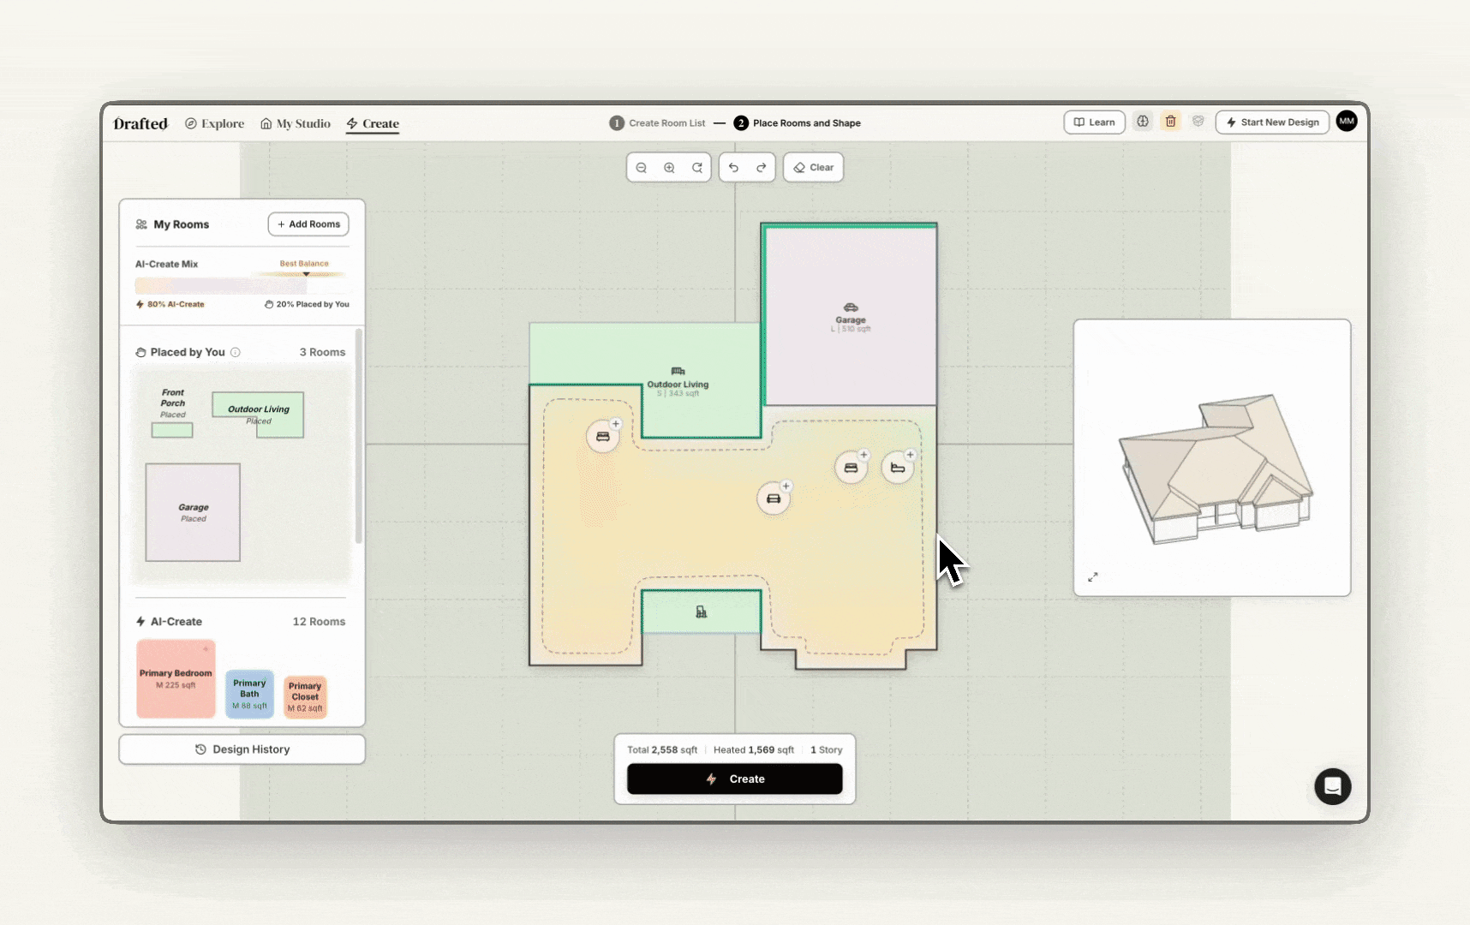Click the Placed by You heading
1470x925 pixels.
(x=188, y=352)
